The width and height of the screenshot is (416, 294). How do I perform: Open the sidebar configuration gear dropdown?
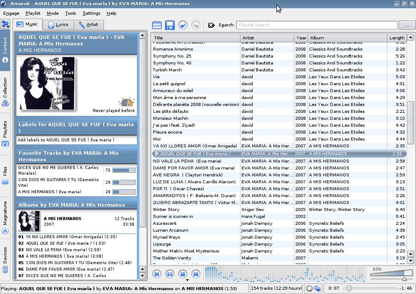[6, 24]
